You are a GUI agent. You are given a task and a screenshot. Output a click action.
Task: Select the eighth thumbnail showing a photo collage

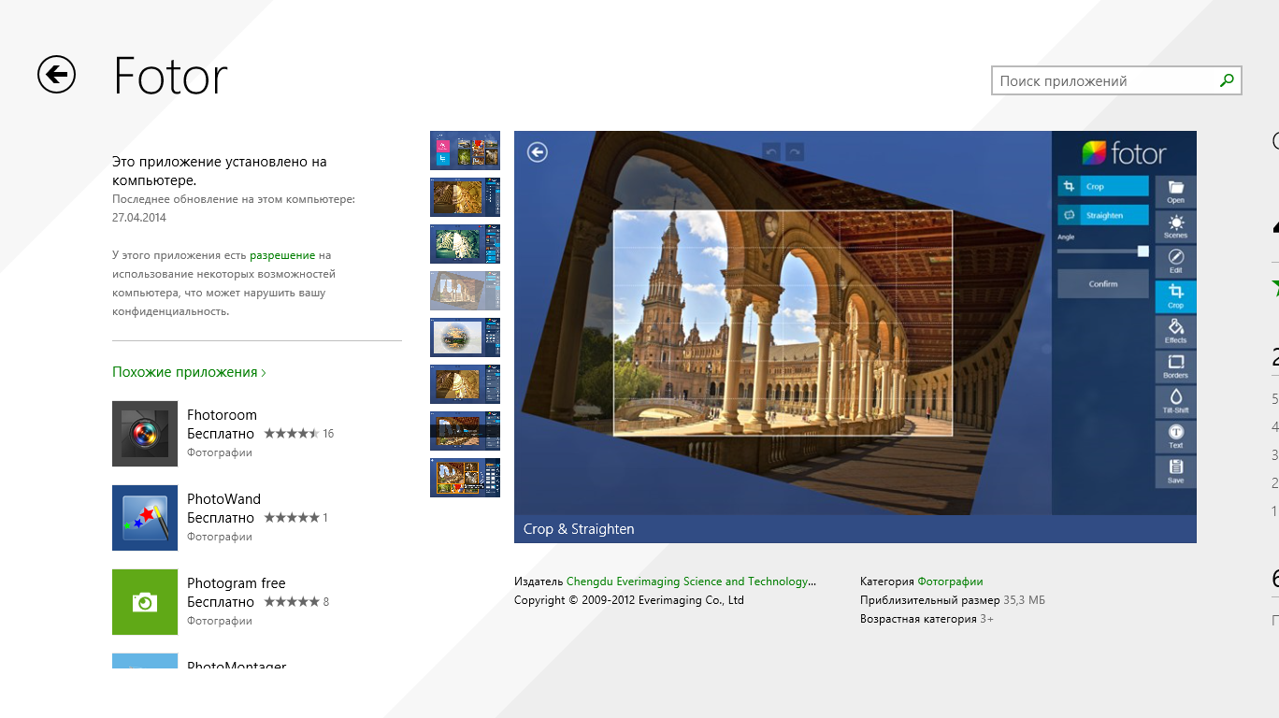(x=465, y=478)
